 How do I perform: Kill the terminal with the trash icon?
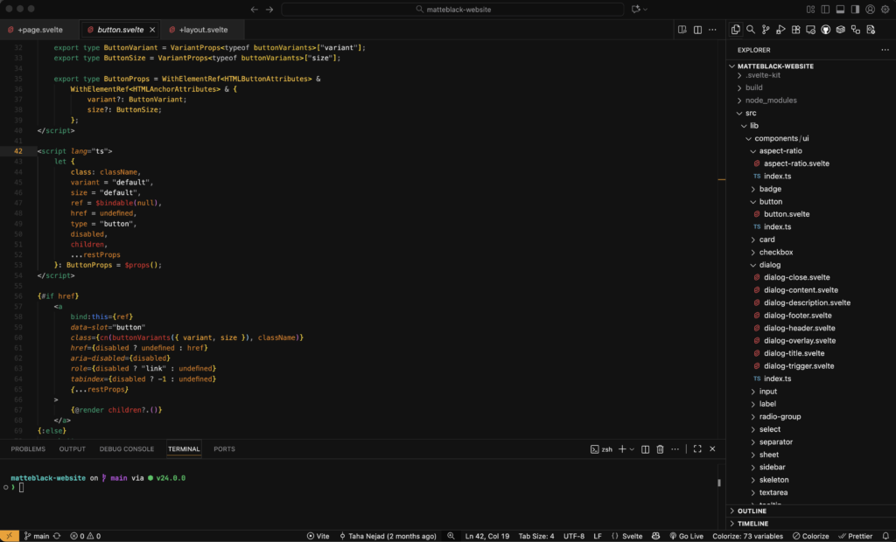(660, 449)
